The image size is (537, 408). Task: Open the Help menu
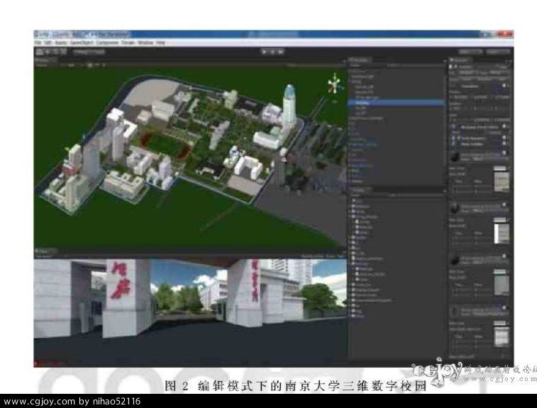160,42
